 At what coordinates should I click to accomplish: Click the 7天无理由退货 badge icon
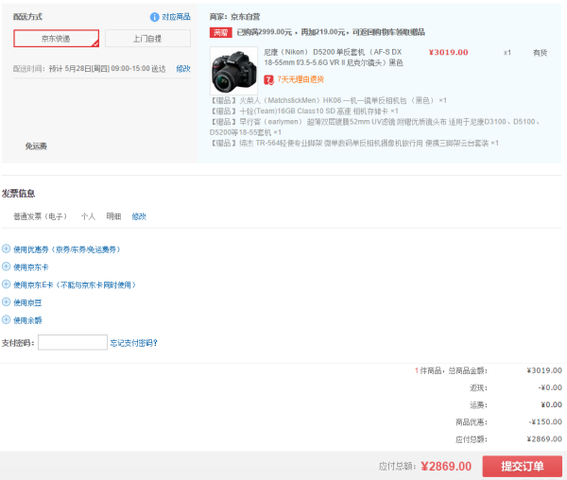pos(268,79)
